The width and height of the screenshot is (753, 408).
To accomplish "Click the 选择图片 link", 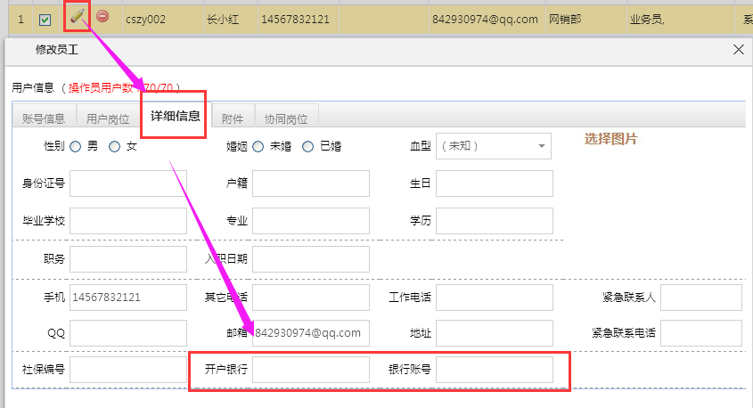I will 610,139.
